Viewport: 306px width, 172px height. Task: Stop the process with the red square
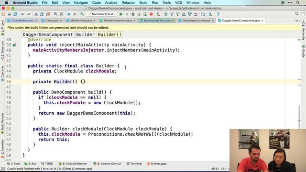151,14
